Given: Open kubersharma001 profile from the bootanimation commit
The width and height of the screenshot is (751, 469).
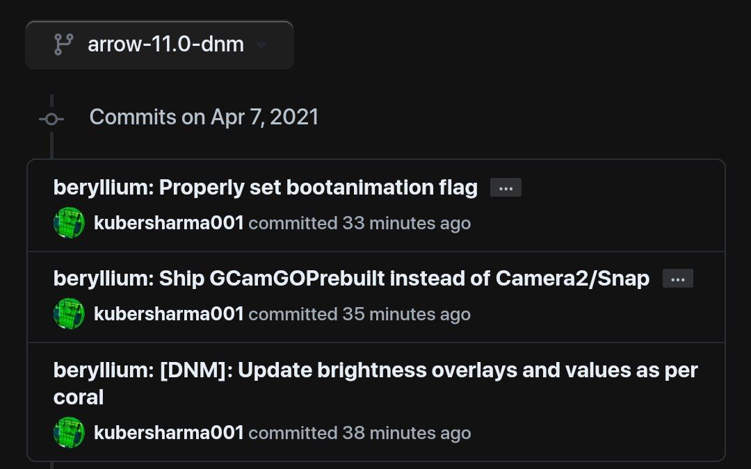Looking at the screenshot, I should point(168,223).
